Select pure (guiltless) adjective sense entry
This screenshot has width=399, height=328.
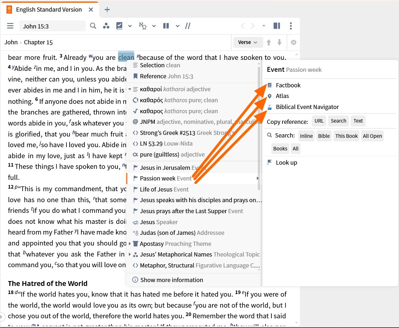(194, 155)
